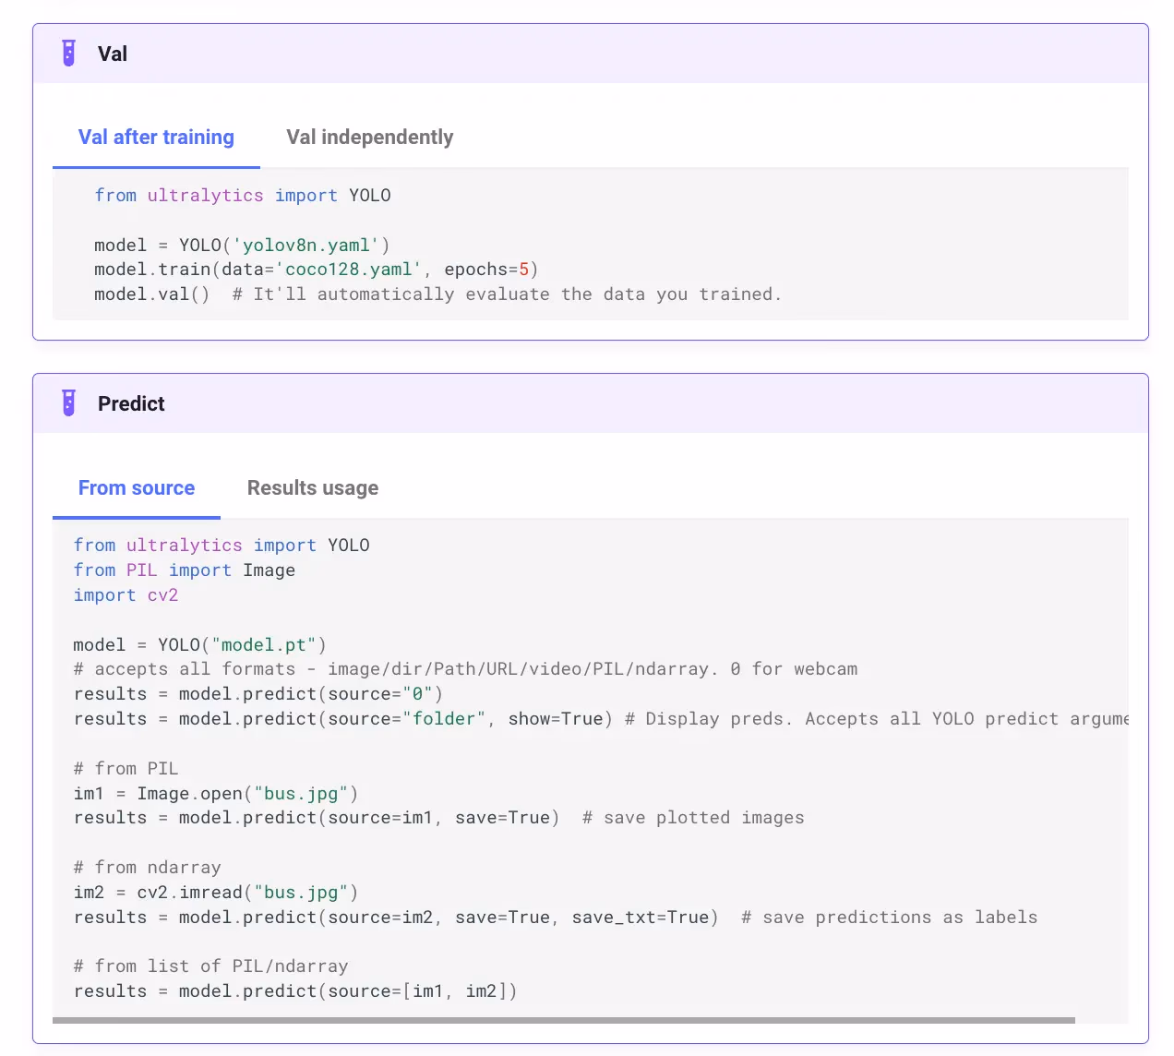Click the model.train coco128.yaml code line
The height and width of the screenshot is (1056, 1174).
click(x=316, y=270)
